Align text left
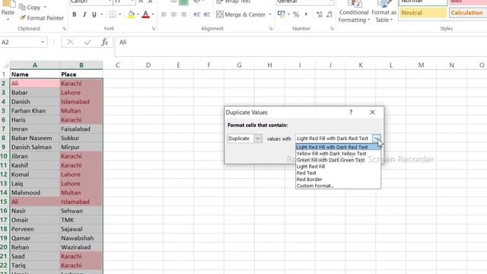This screenshot has width=487, height=274. [x=164, y=14]
